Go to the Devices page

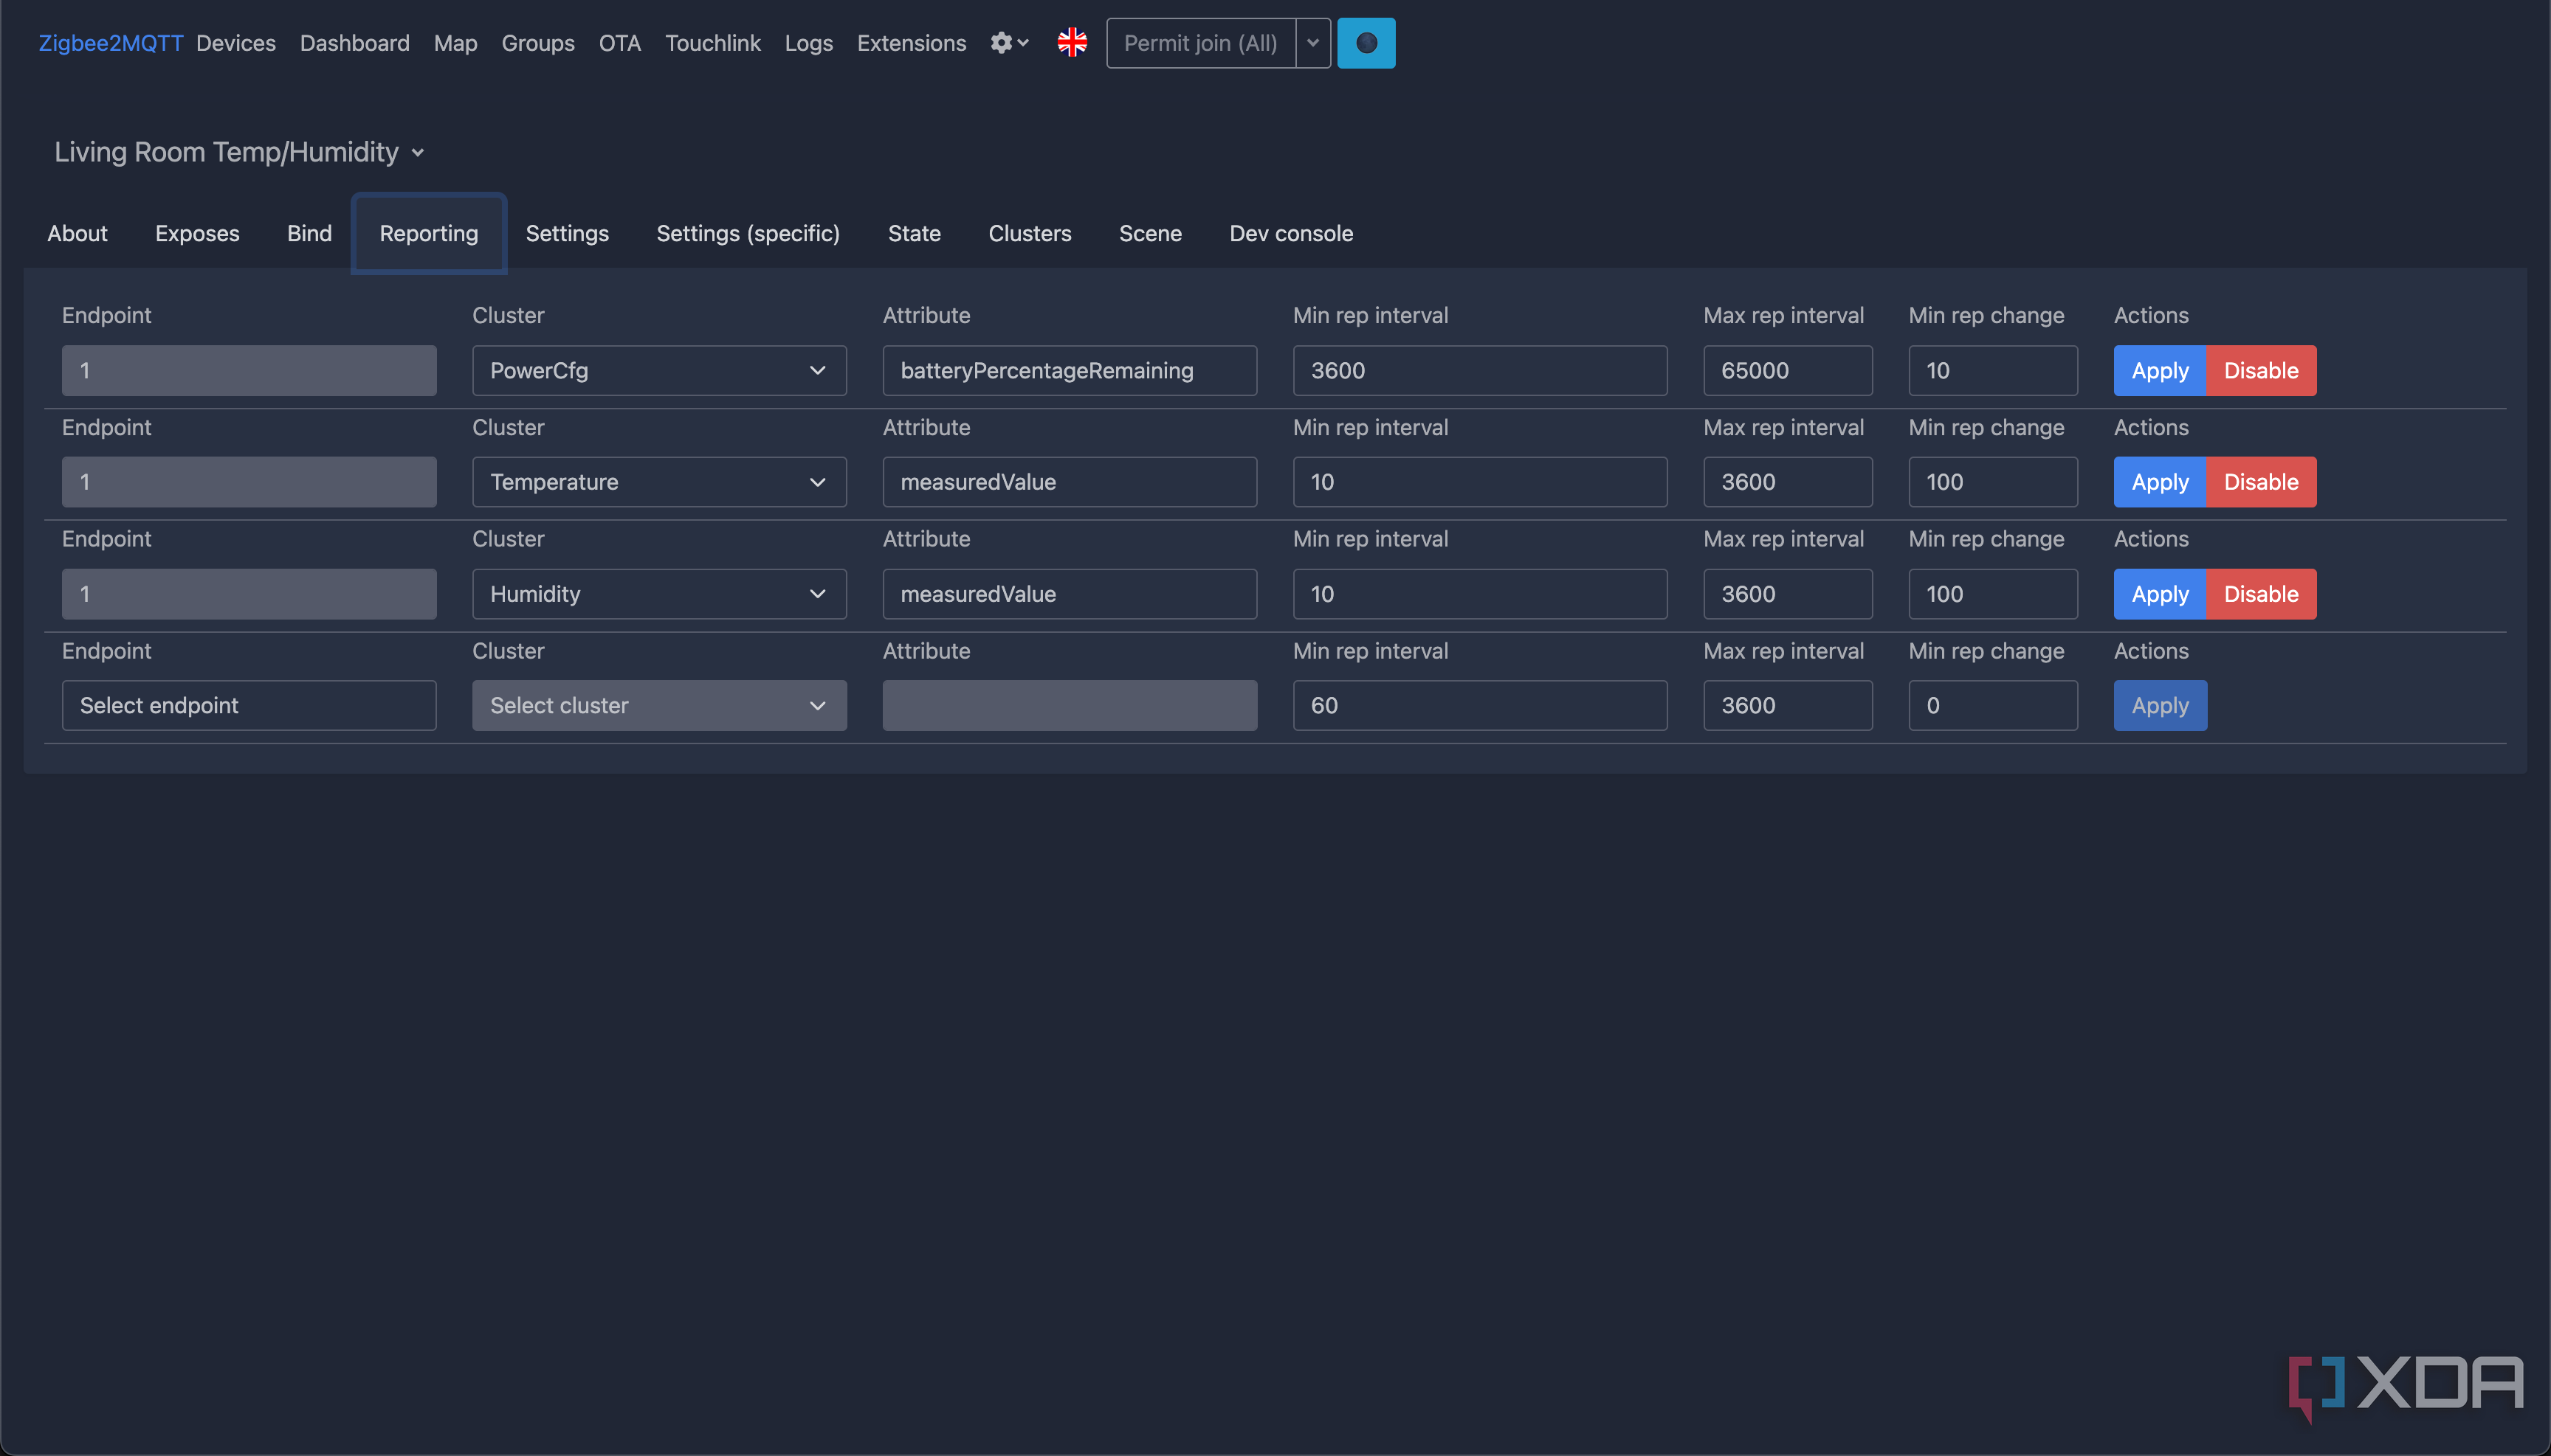pyautogui.click(x=236, y=43)
